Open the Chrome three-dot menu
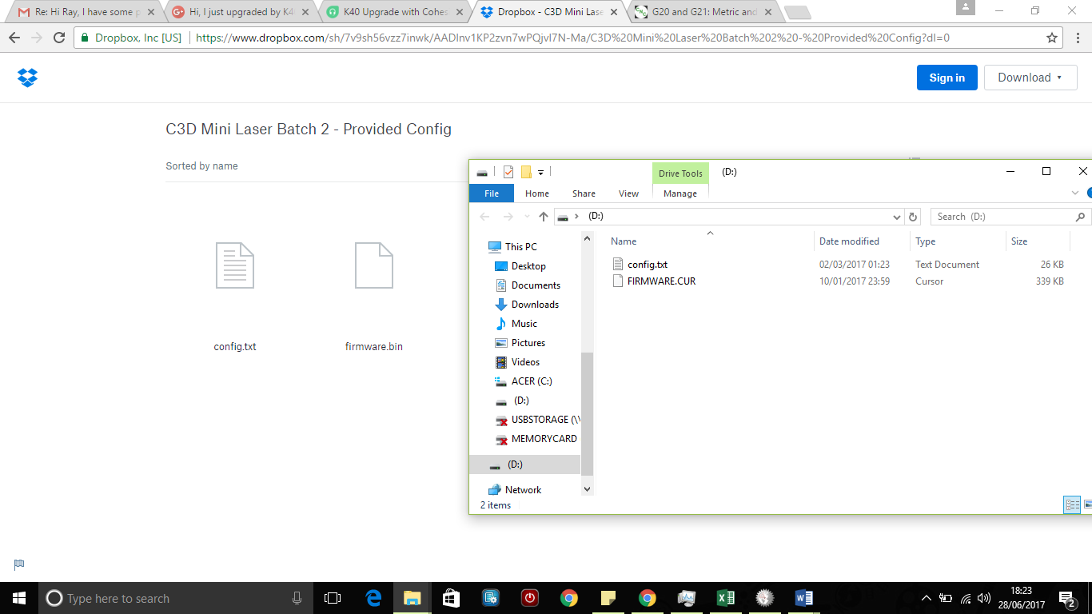1092x614 pixels. coord(1079,38)
